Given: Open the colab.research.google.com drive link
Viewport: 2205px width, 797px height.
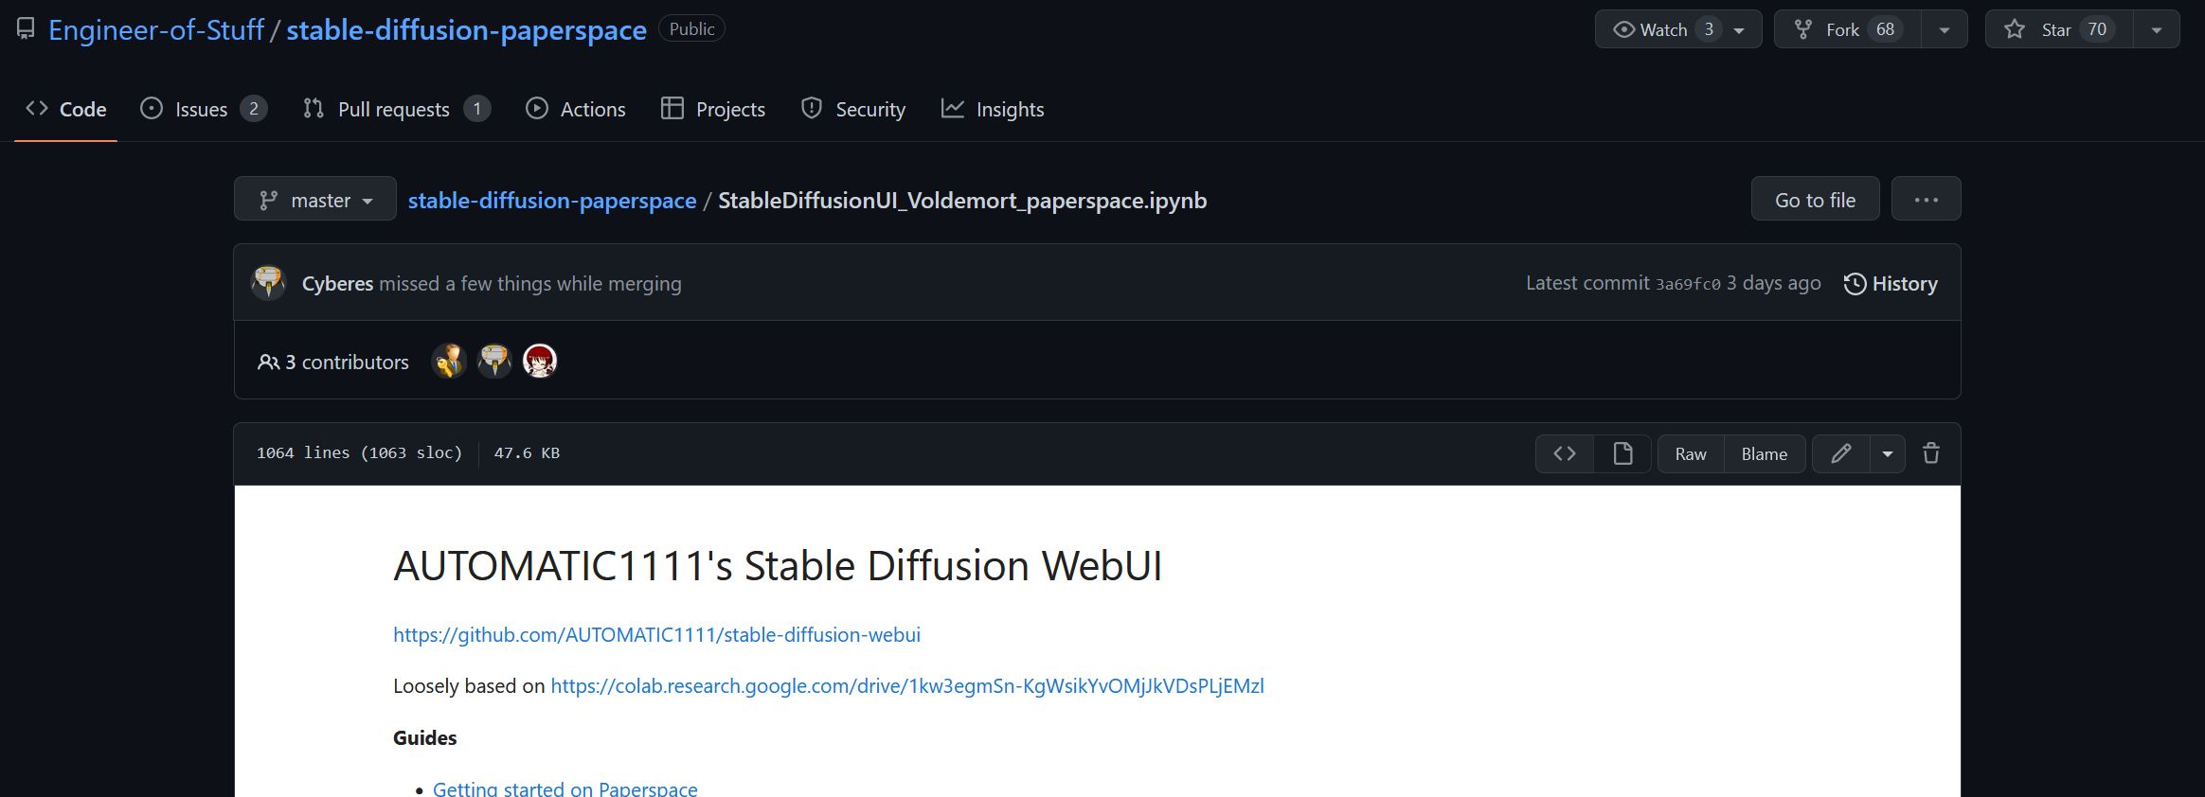Looking at the screenshot, I should pos(907,685).
